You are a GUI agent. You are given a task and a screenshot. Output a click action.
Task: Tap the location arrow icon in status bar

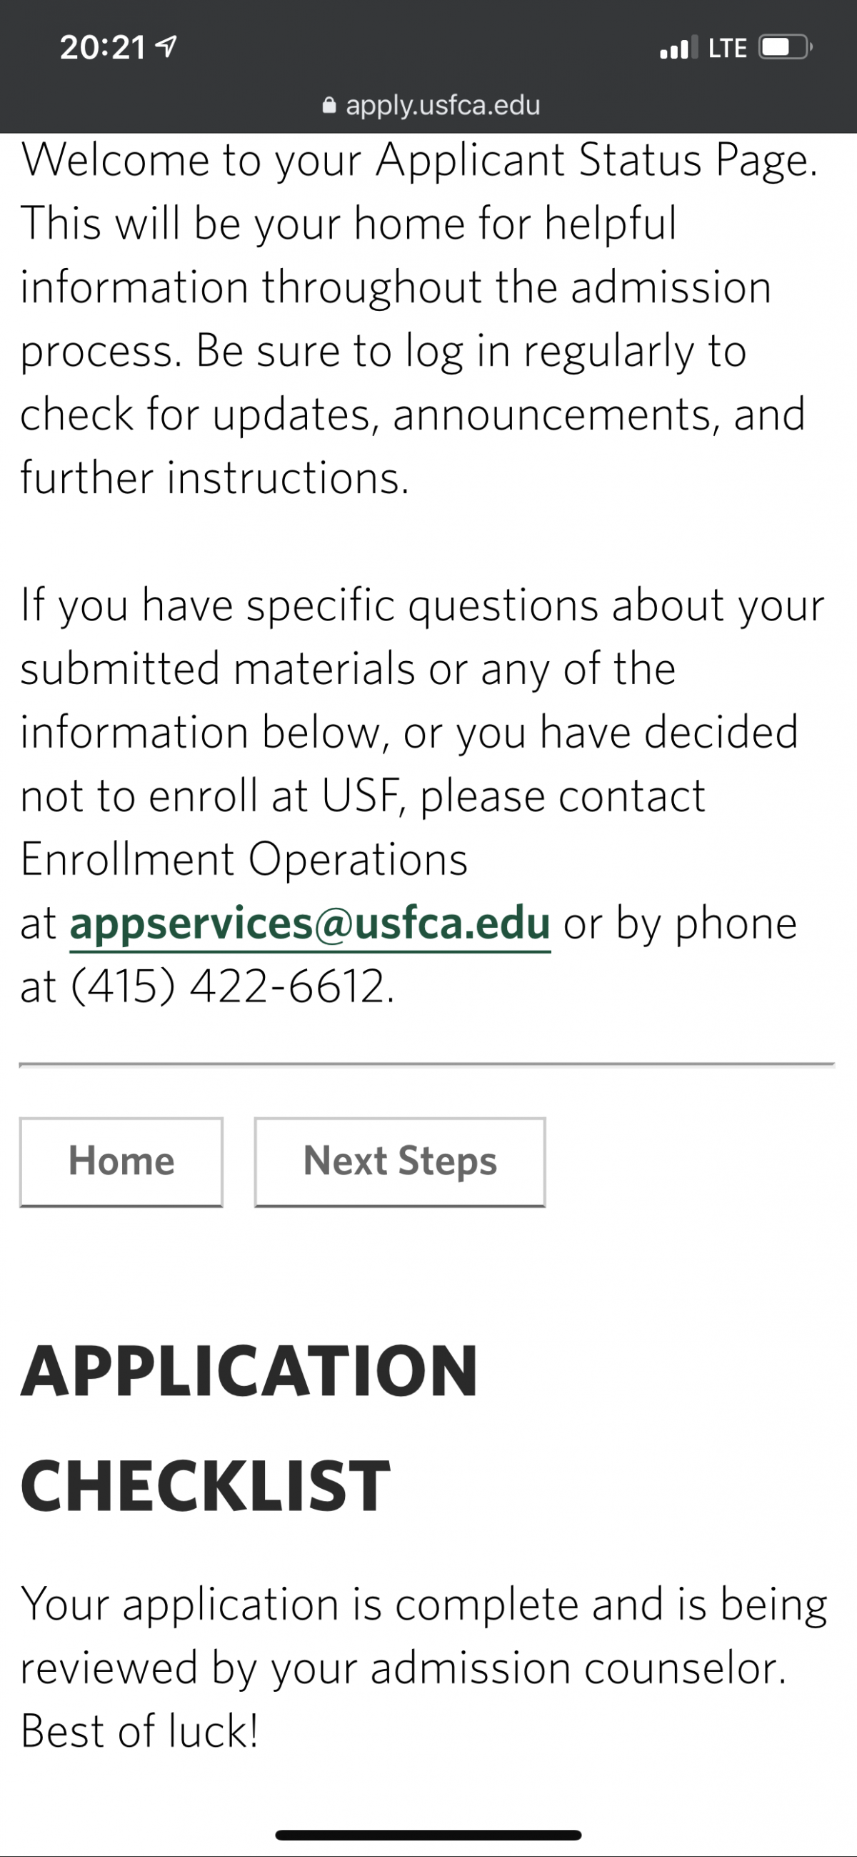click(166, 48)
